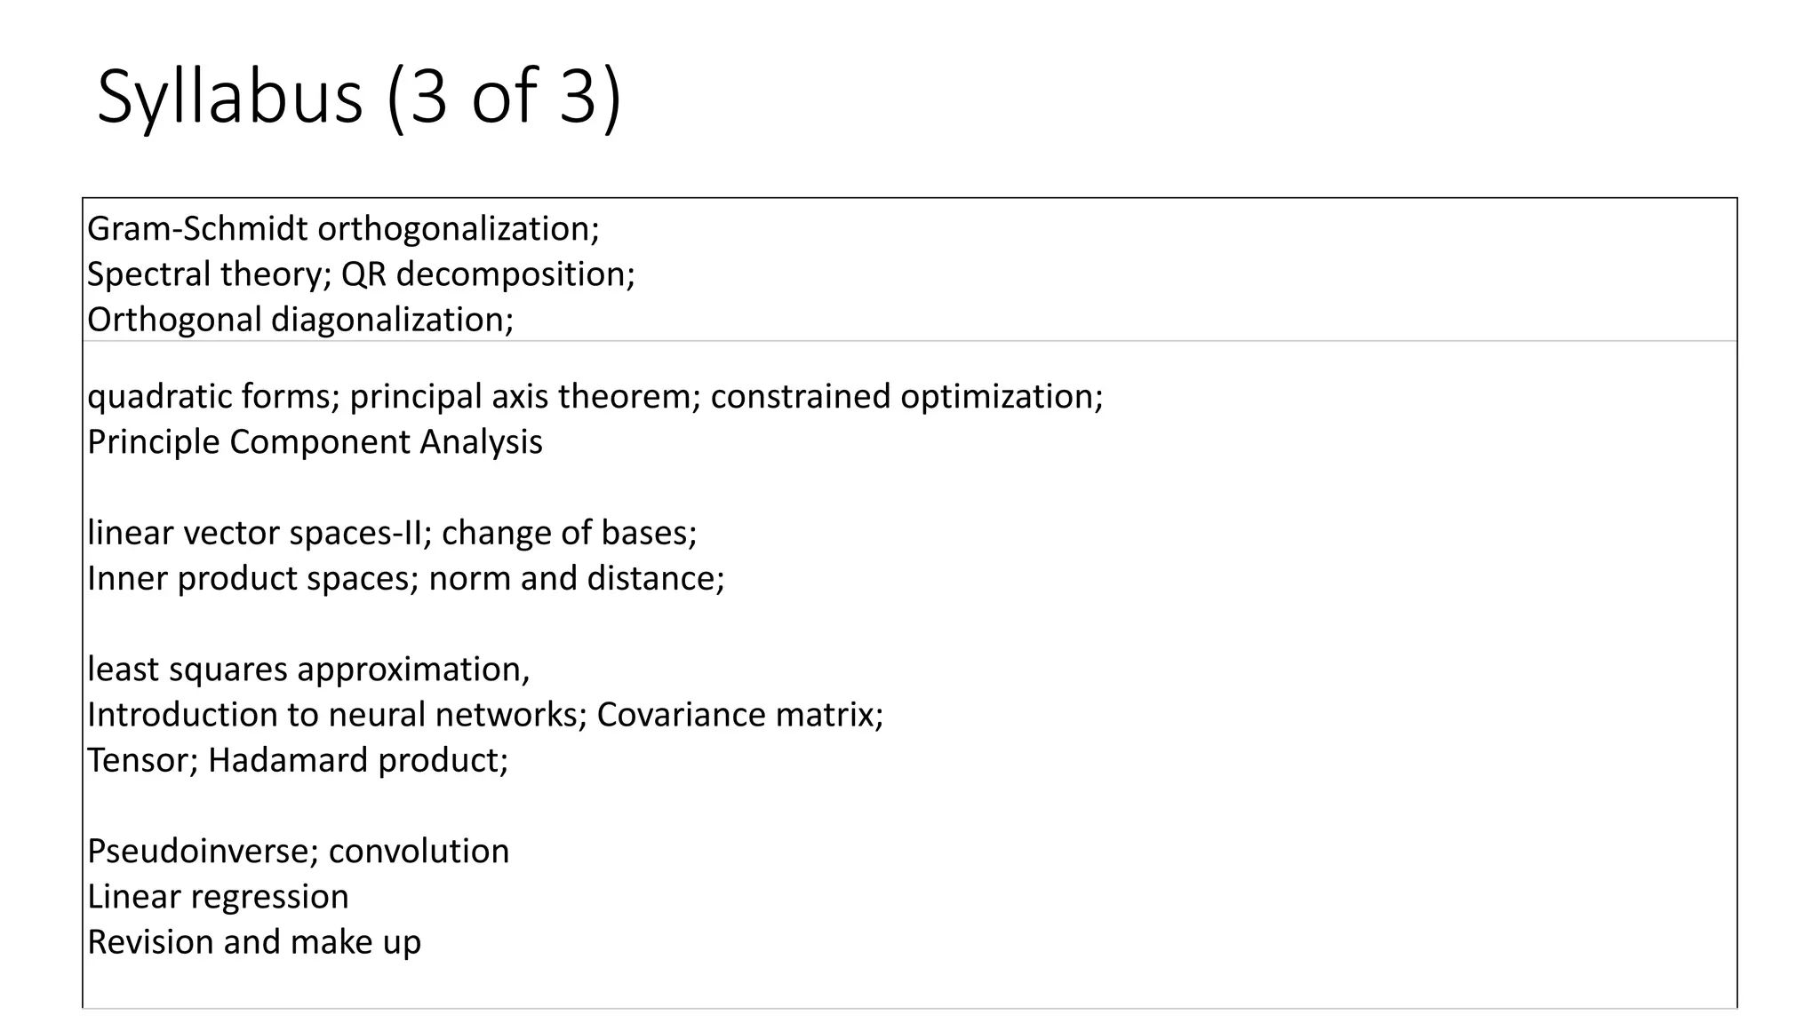
Task: Click the 'norm and distance;' phrase
Action: click(577, 578)
